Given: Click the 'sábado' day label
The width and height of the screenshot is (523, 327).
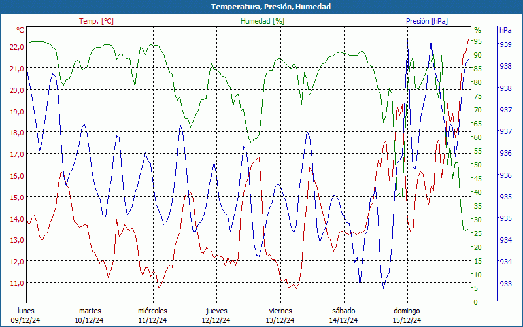Looking at the screenshot, I should [344, 311].
